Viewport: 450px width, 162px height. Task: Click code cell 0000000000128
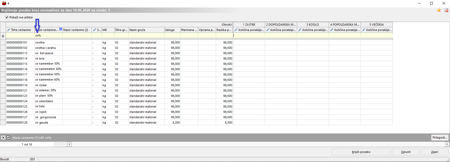[20, 123]
